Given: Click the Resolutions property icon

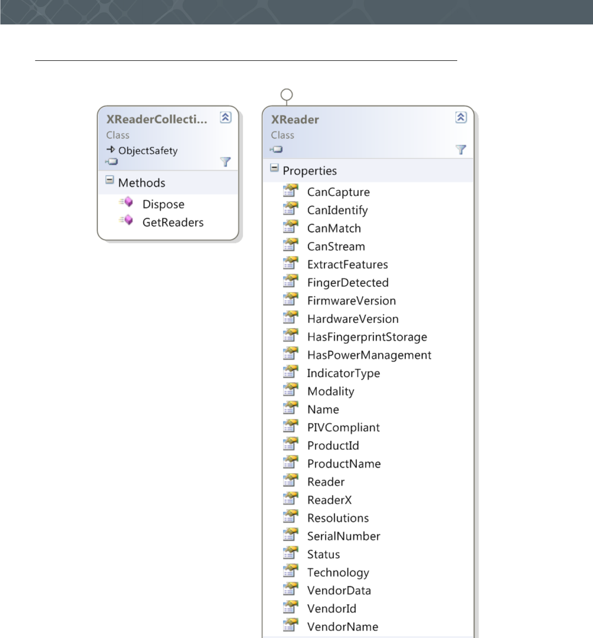Looking at the screenshot, I should tap(291, 517).
